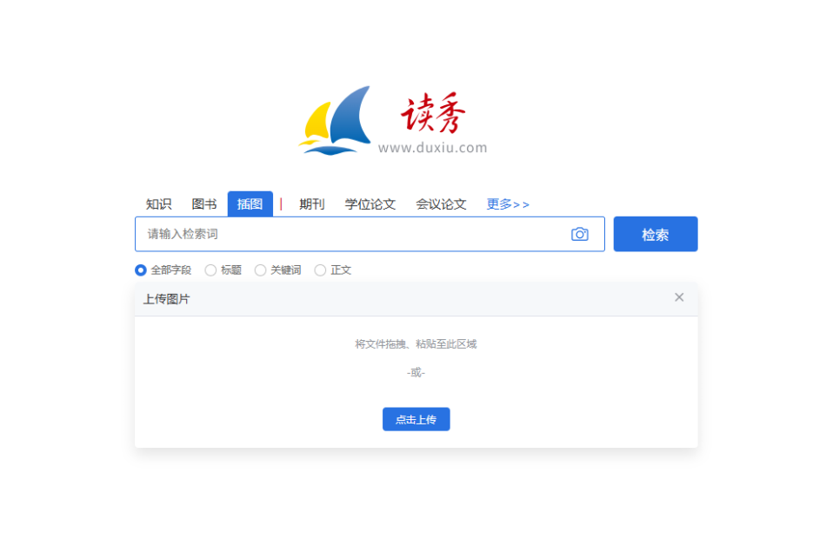Select the 全部字段 radio button
The image size is (826, 553).
(x=141, y=270)
